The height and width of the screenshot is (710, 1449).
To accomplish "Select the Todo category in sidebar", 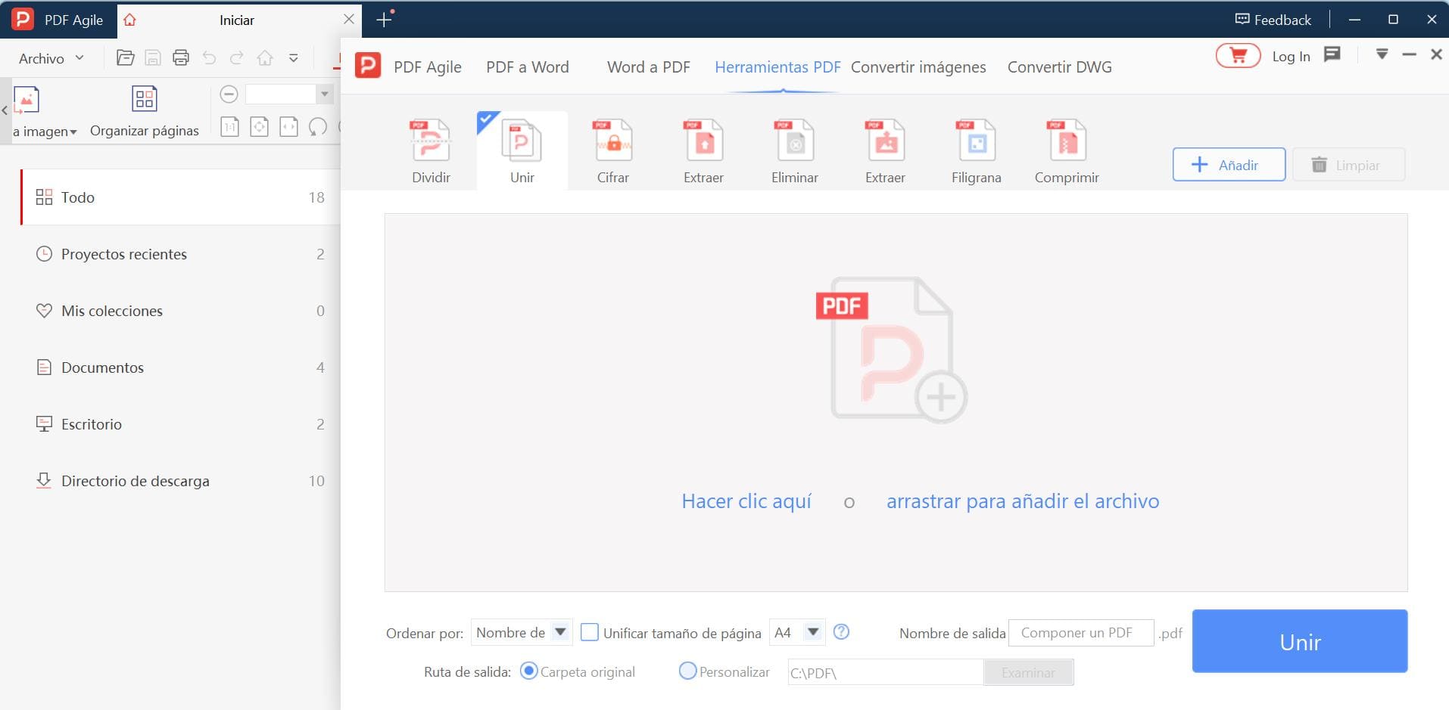I will click(x=180, y=197).
